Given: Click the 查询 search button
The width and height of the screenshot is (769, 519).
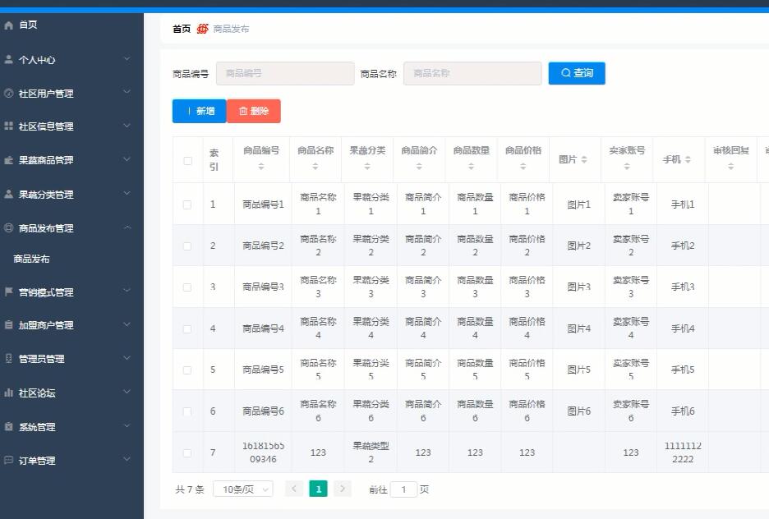Looking at the screenshot, I should 577,73.
